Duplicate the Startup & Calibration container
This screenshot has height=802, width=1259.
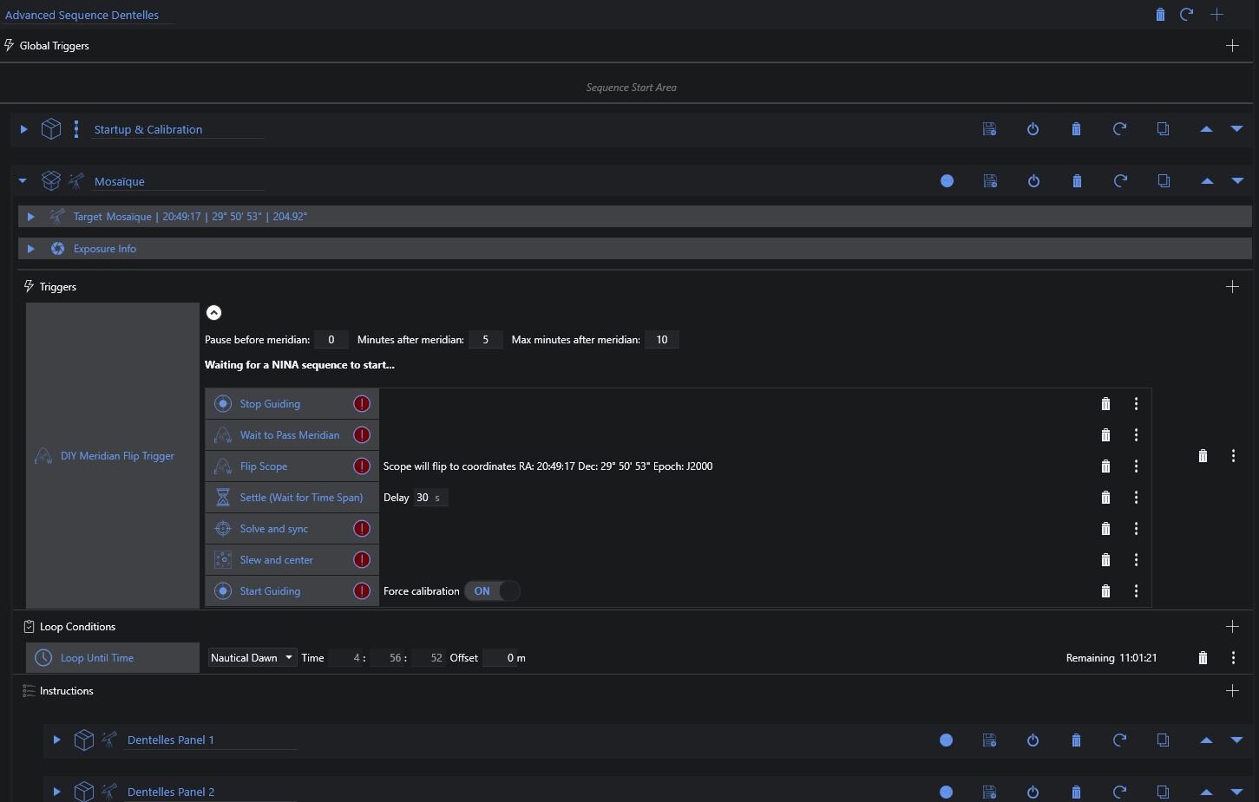tap(1163, 129)
